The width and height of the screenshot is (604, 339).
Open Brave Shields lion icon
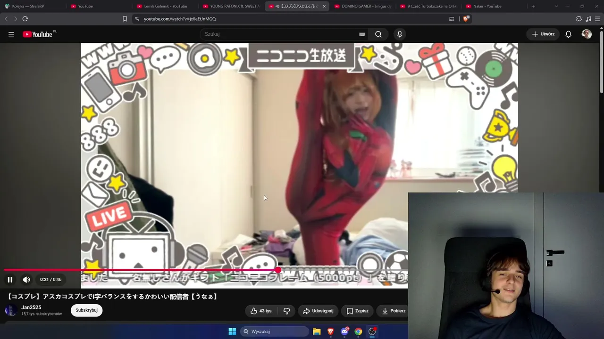point(466,19)
